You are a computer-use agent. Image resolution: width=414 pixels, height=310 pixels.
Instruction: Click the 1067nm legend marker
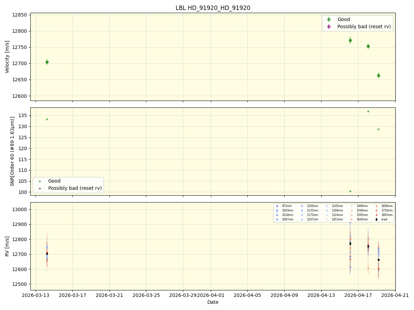277,219
